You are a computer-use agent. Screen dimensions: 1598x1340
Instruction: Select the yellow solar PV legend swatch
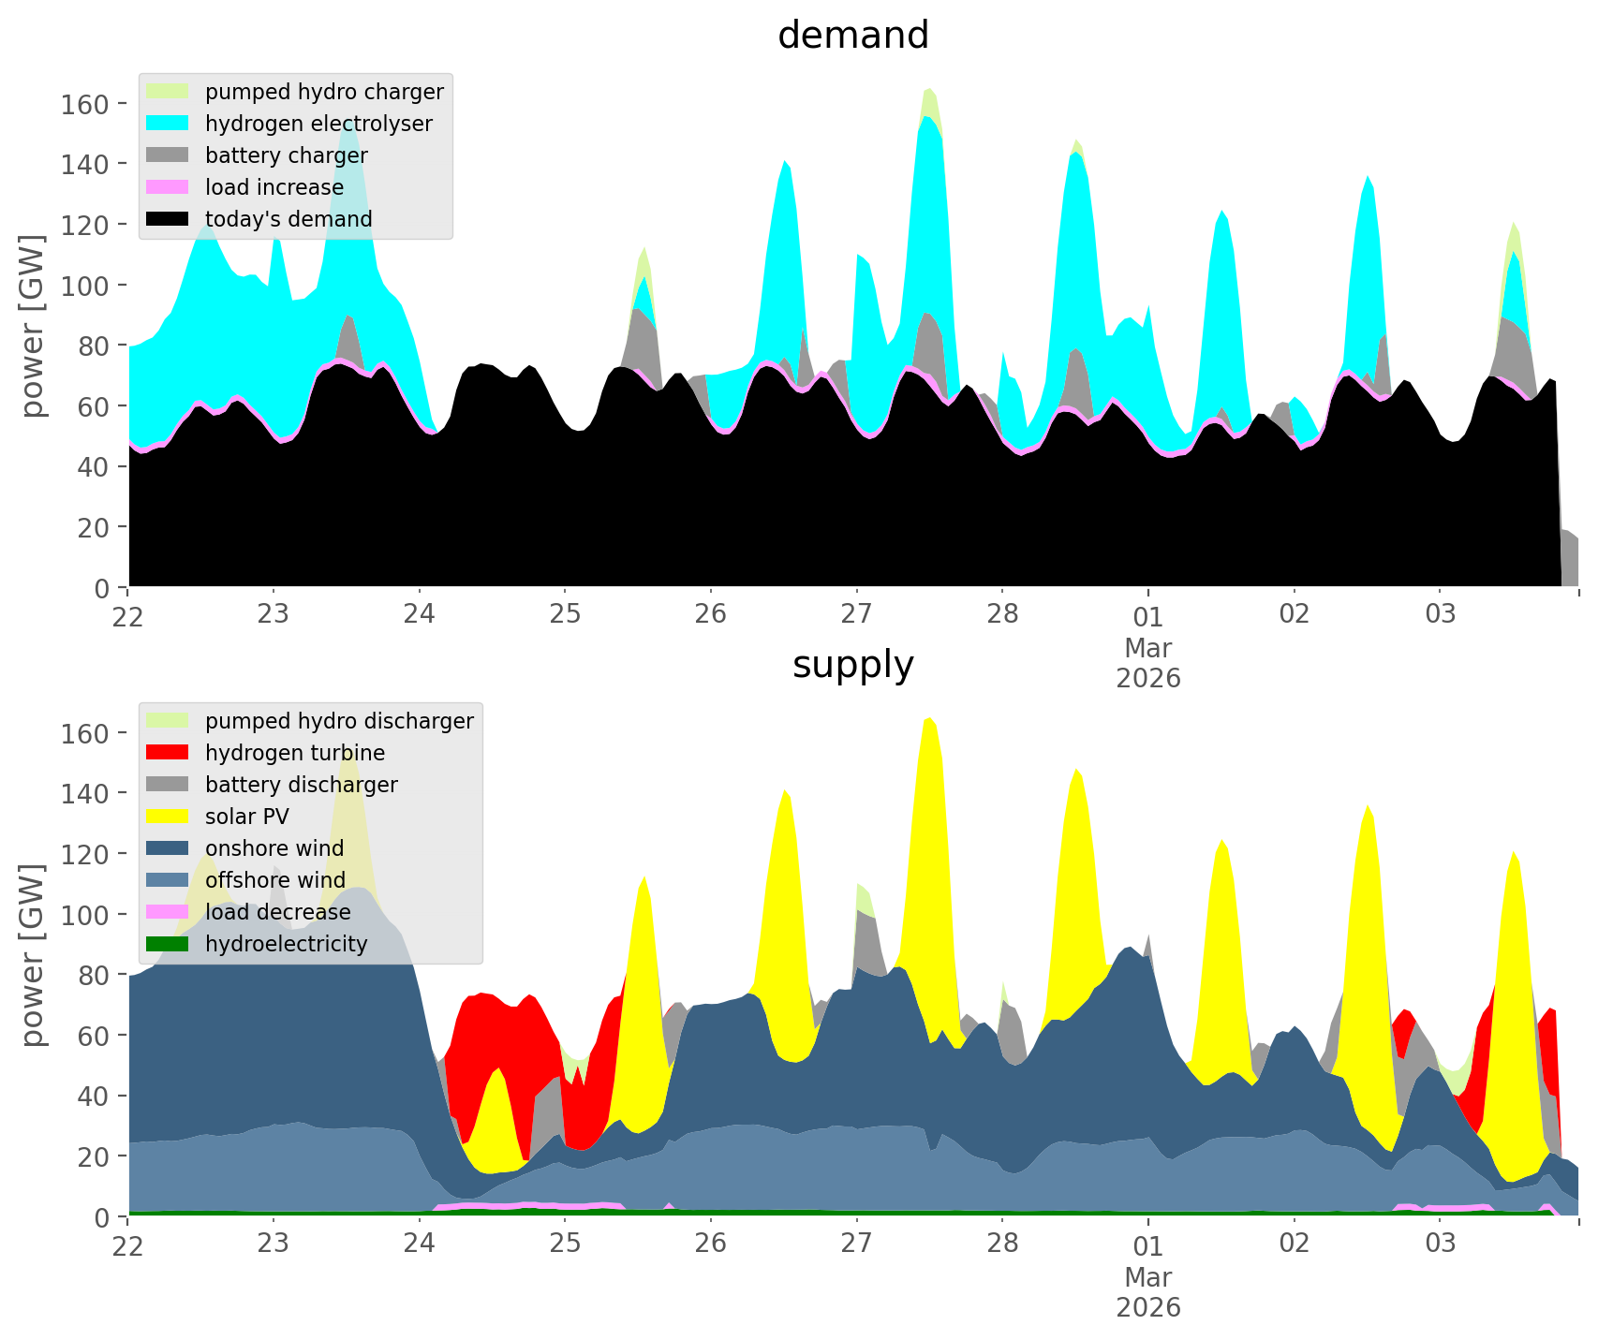(169, 817)
